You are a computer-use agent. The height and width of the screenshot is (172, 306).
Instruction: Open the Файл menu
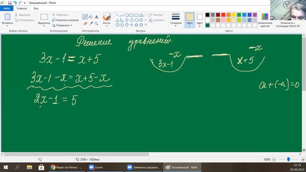point(7,9)
